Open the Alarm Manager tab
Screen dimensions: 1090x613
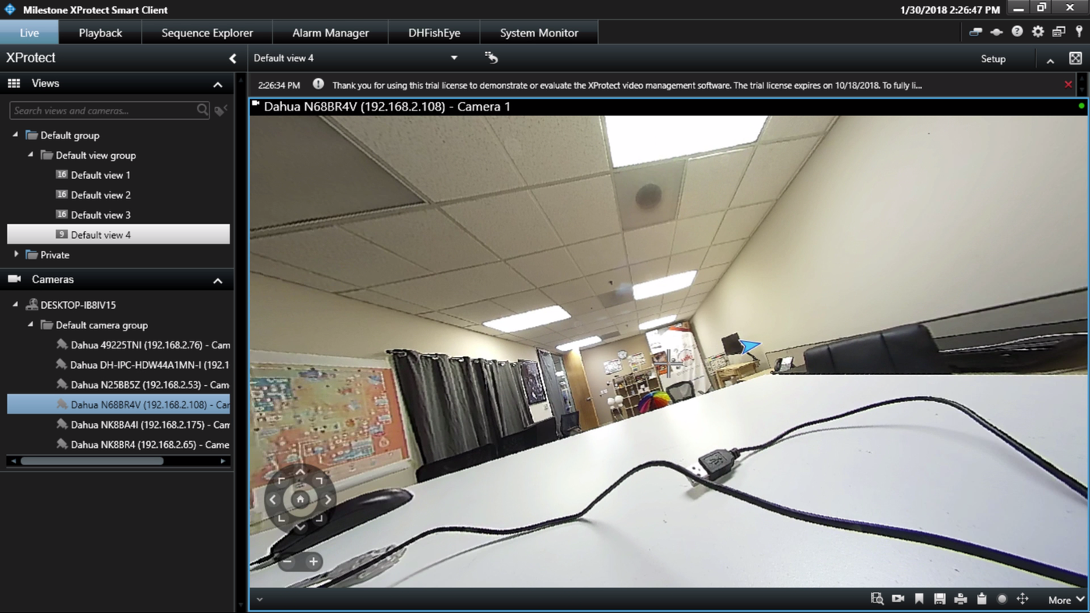pyautogui.click(x=330, y=33)
